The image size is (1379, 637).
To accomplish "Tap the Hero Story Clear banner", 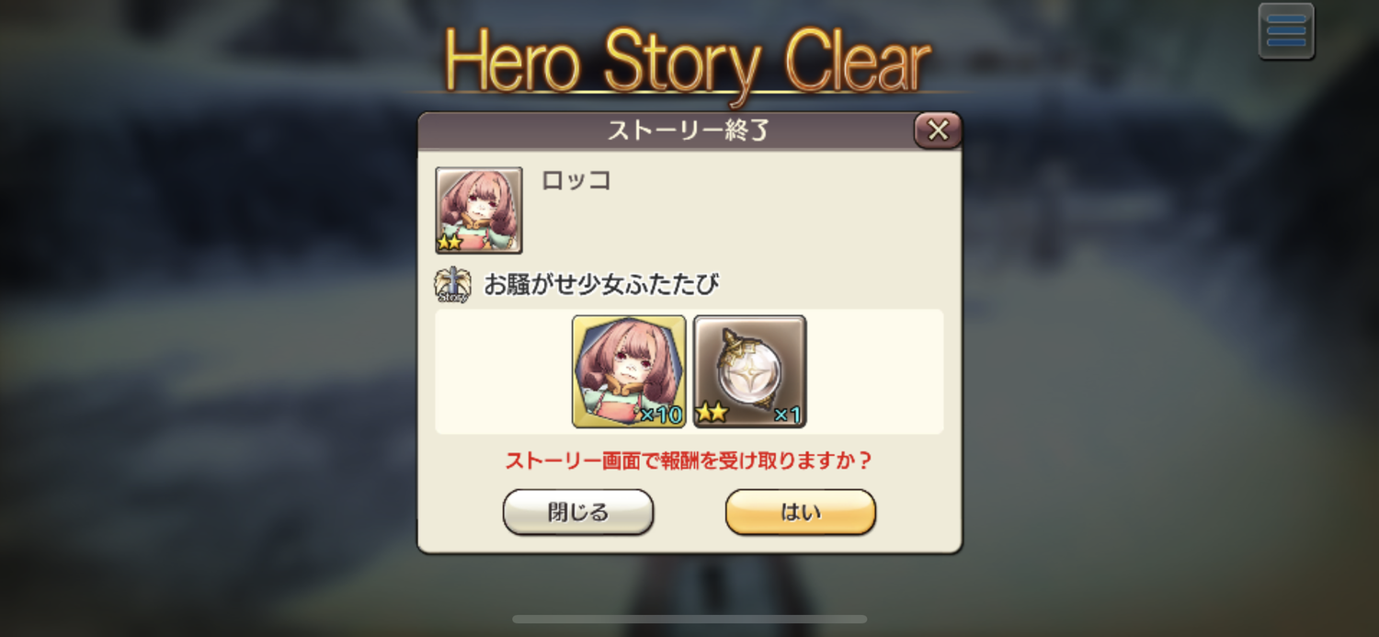I will [x=688, y=61].
